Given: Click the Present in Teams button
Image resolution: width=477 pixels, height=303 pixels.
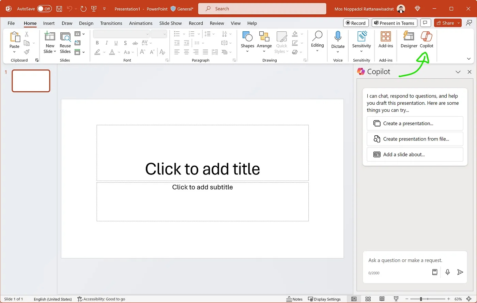Looking at the screenshot, I should click(x=394, y=23).
